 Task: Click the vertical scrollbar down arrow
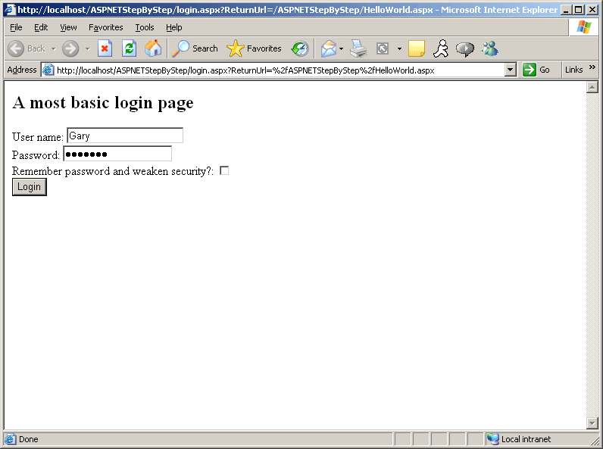click(x=592, y=422)
